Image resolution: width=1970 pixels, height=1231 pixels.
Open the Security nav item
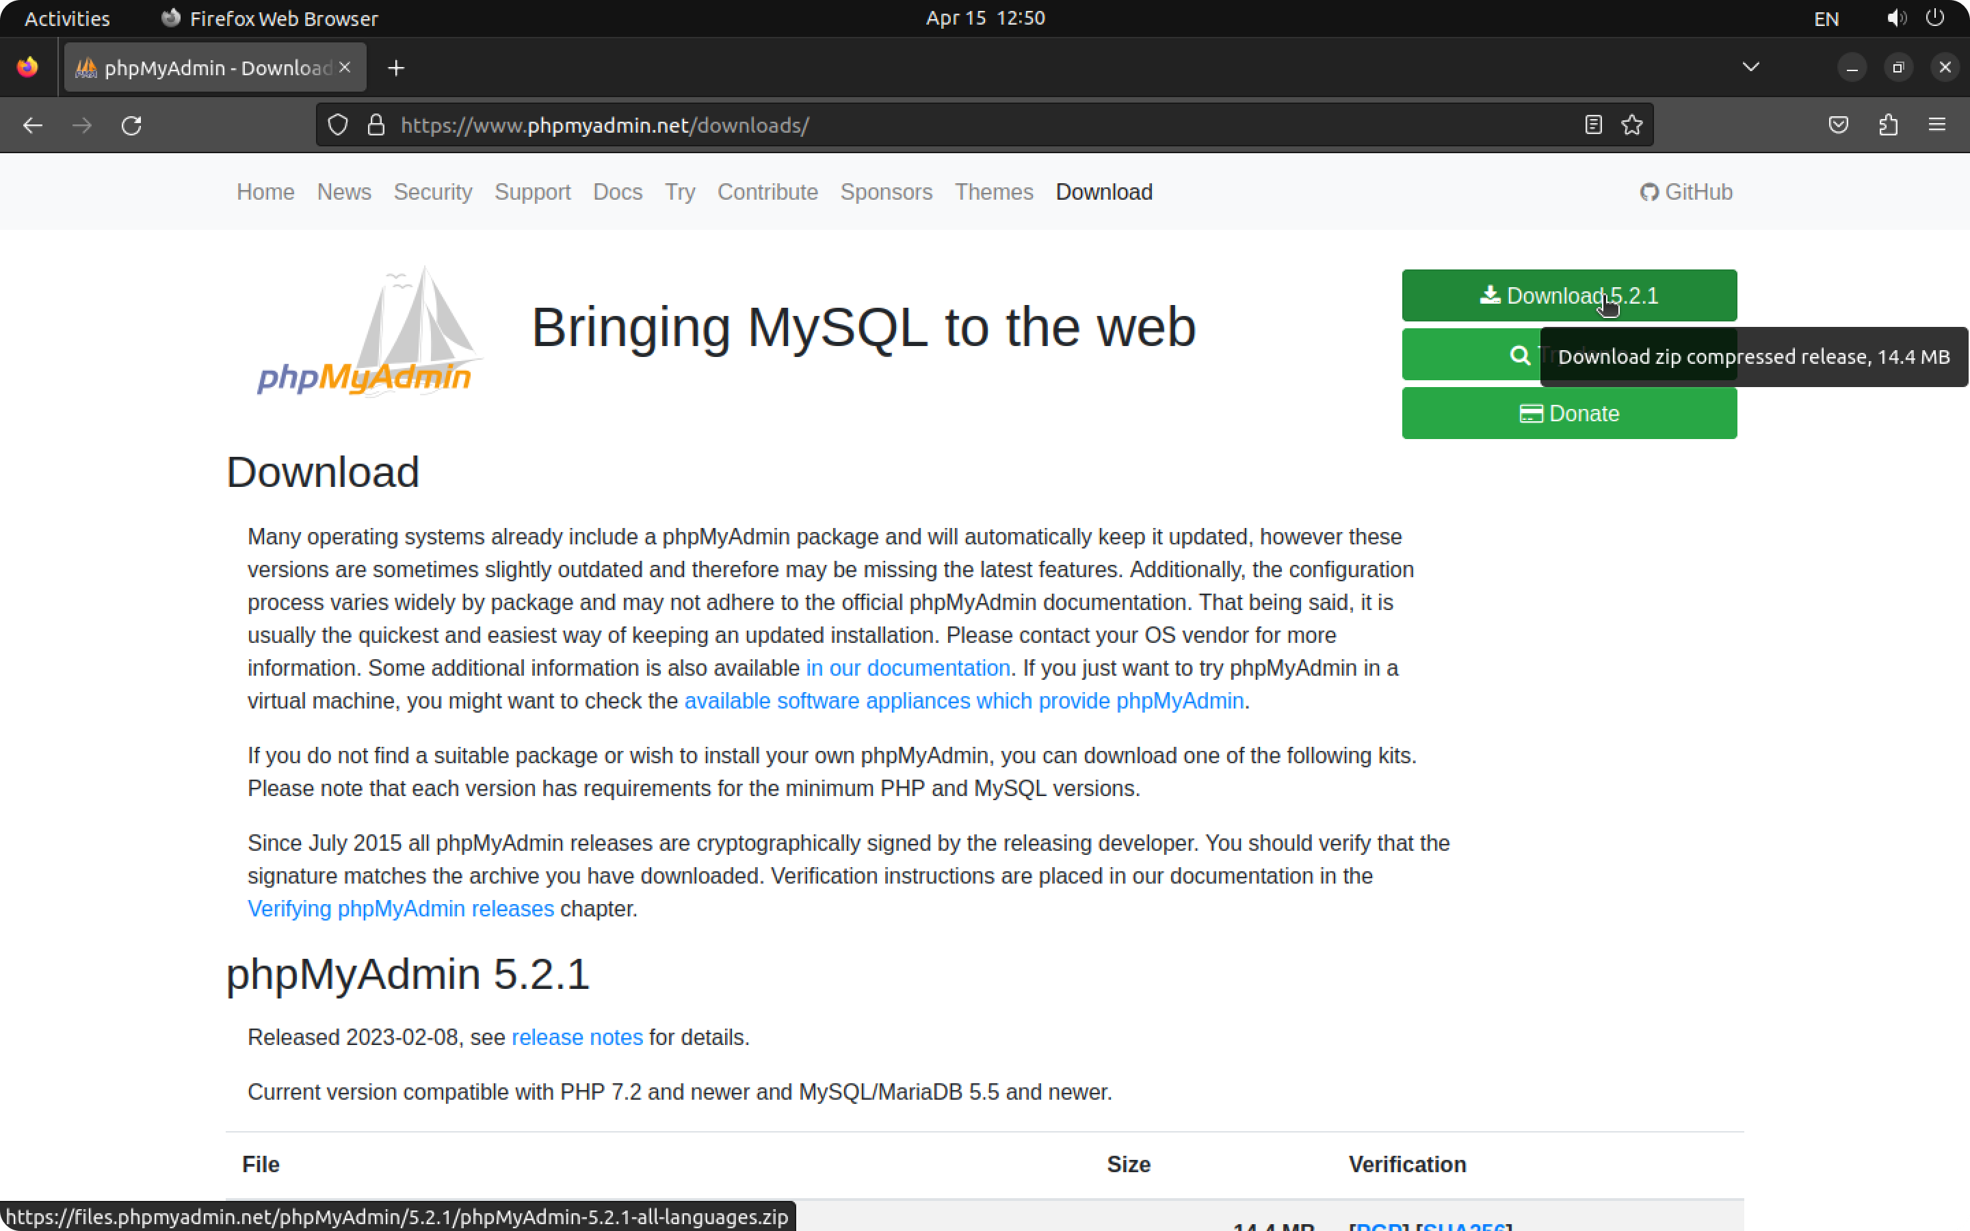[x=433, y=192]
